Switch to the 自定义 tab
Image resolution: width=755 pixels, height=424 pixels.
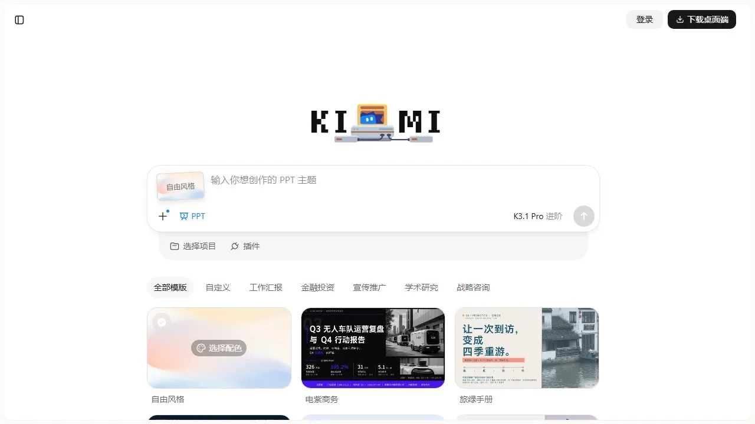(x=218, y=287)
